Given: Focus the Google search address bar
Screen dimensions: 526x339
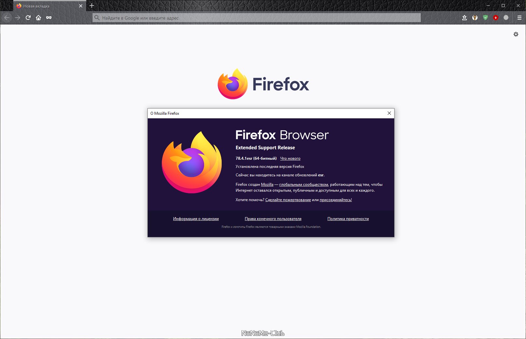Looking at the screenshot, I should (x=256, y=18).
